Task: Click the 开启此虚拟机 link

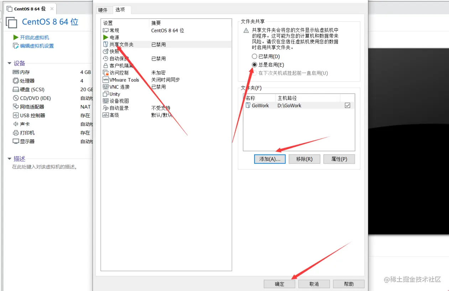Action: [35, 37]
